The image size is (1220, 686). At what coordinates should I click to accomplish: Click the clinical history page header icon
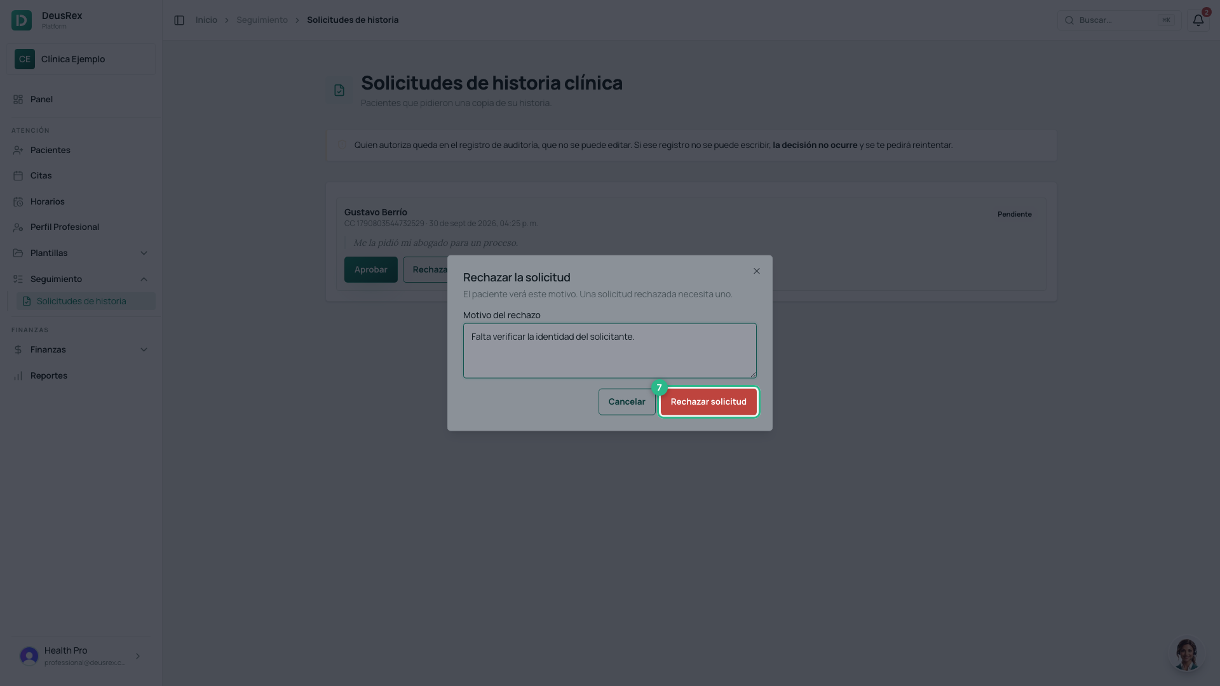click(x=339, y=90)
